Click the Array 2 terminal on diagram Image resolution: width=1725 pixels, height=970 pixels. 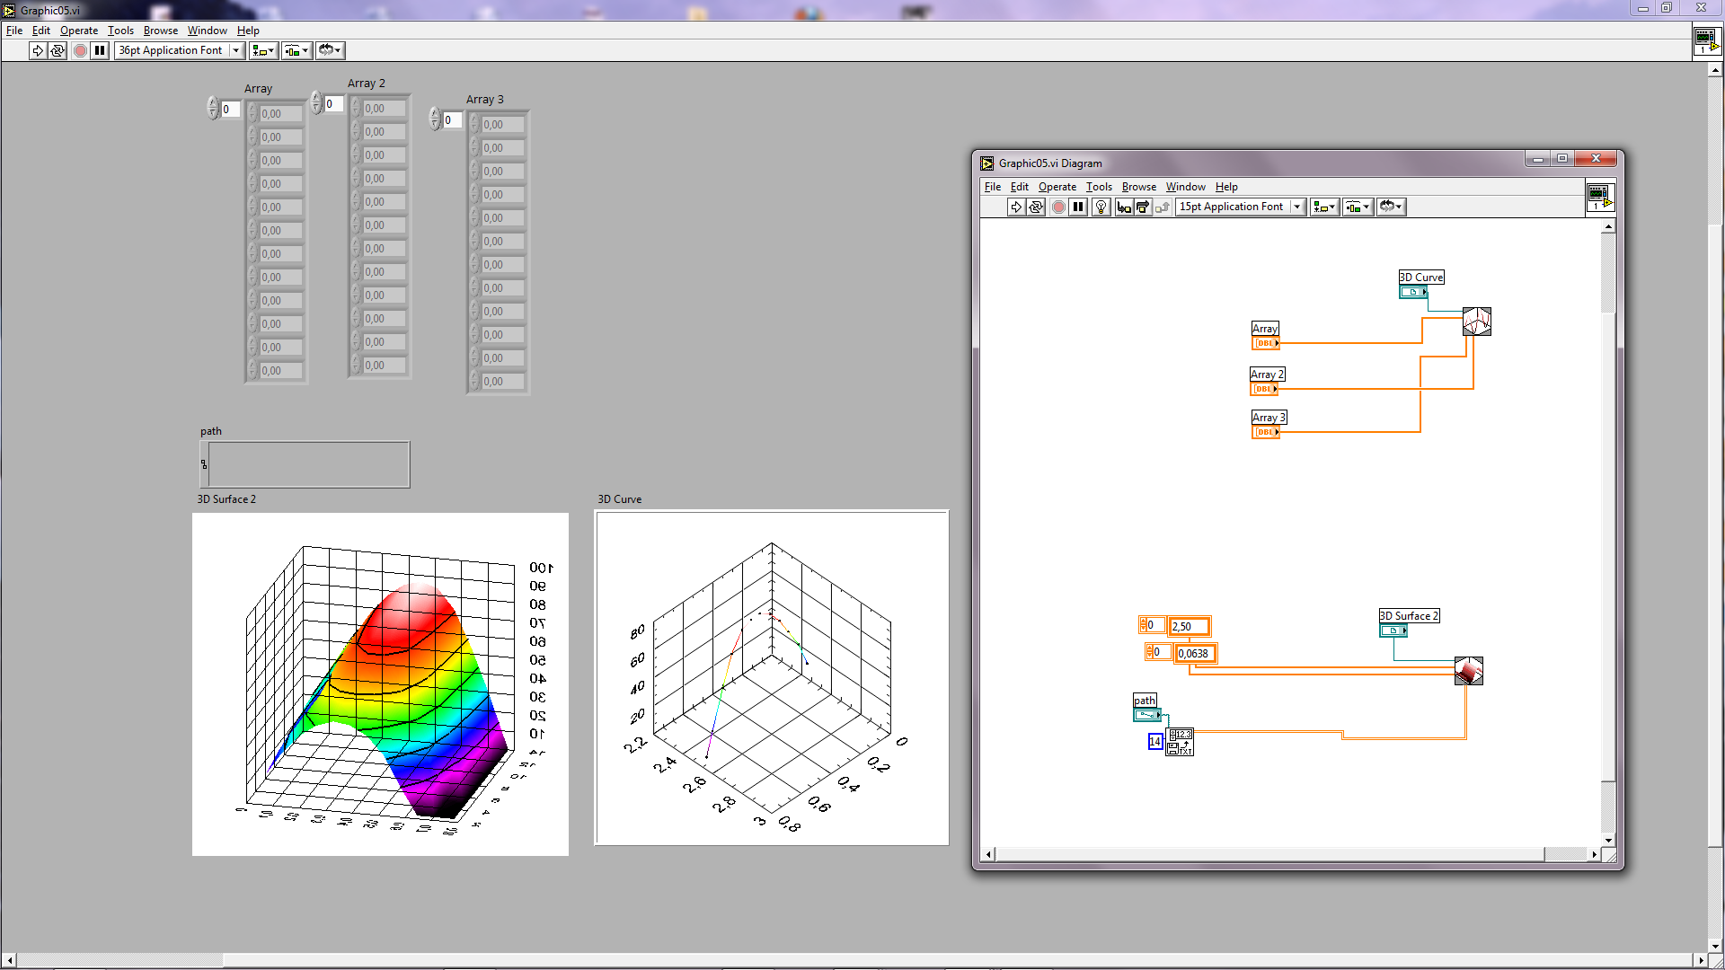coord(1264,389)
